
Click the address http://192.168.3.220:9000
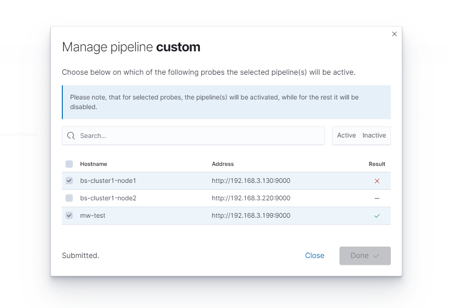(x=251, y=198)
